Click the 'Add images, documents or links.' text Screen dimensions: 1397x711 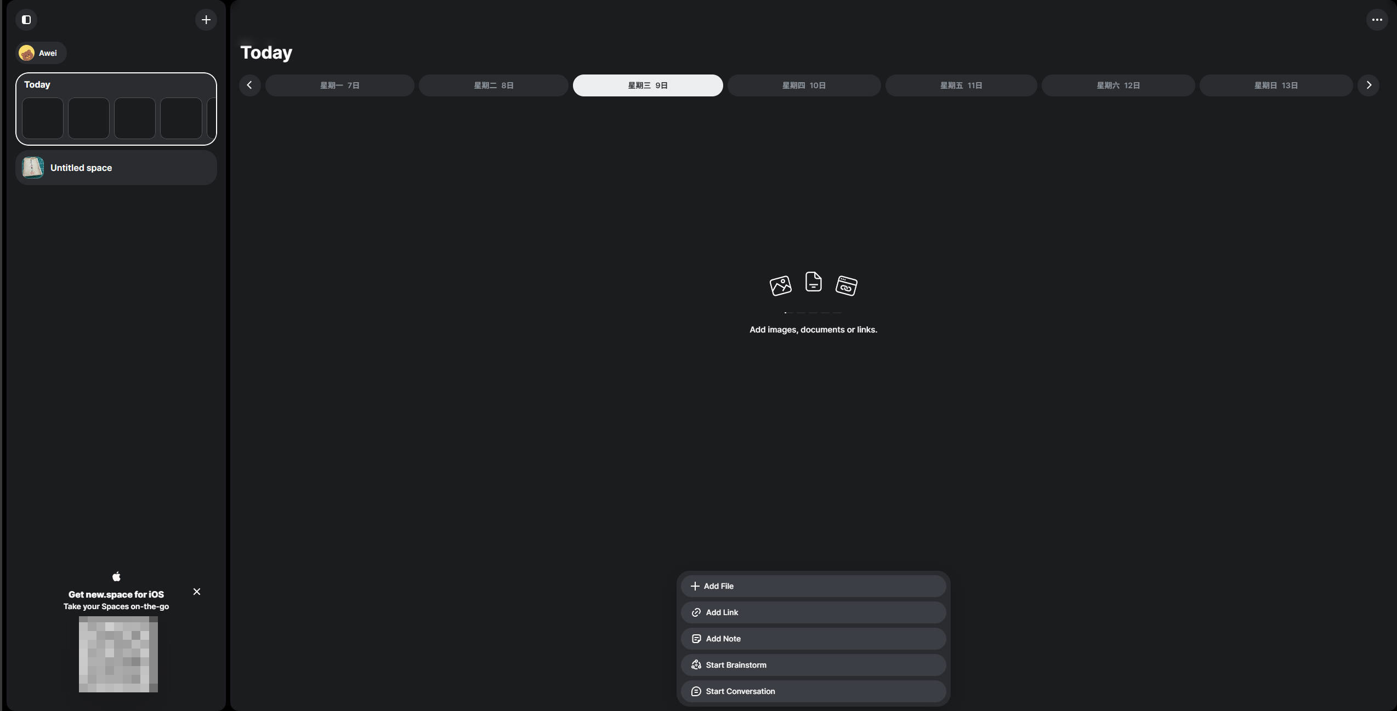tap(814, 330)
